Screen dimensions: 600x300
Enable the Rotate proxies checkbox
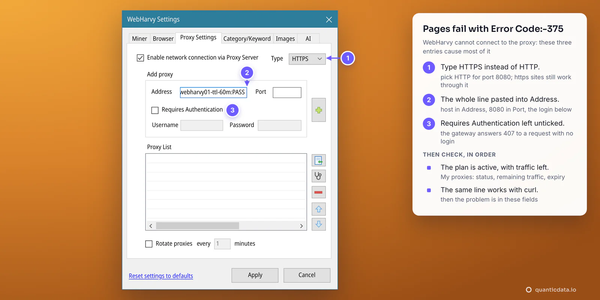click(x=149, y=244)
